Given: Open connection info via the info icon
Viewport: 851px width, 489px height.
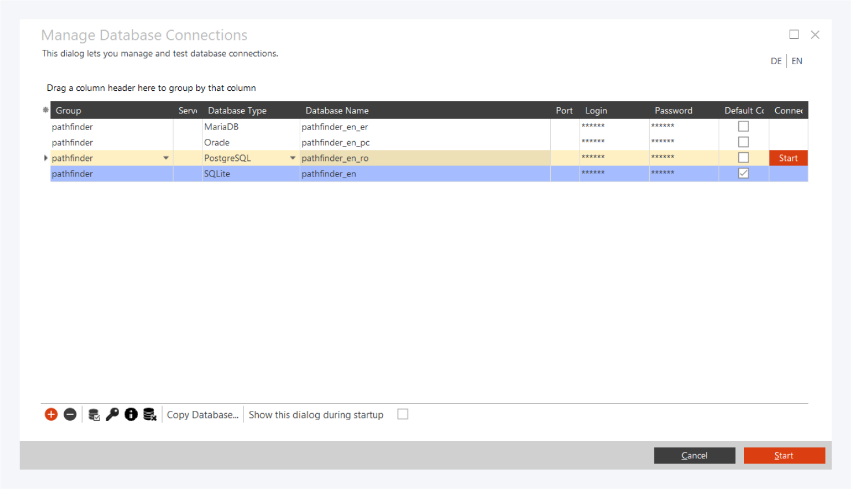Looking at the screenshot, I should tap(131, 414).
